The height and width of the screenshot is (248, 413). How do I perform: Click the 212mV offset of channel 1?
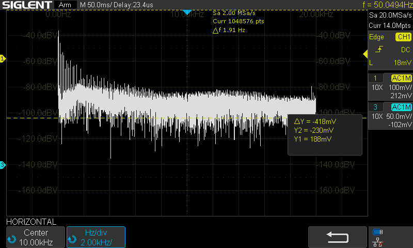(401, 96)
